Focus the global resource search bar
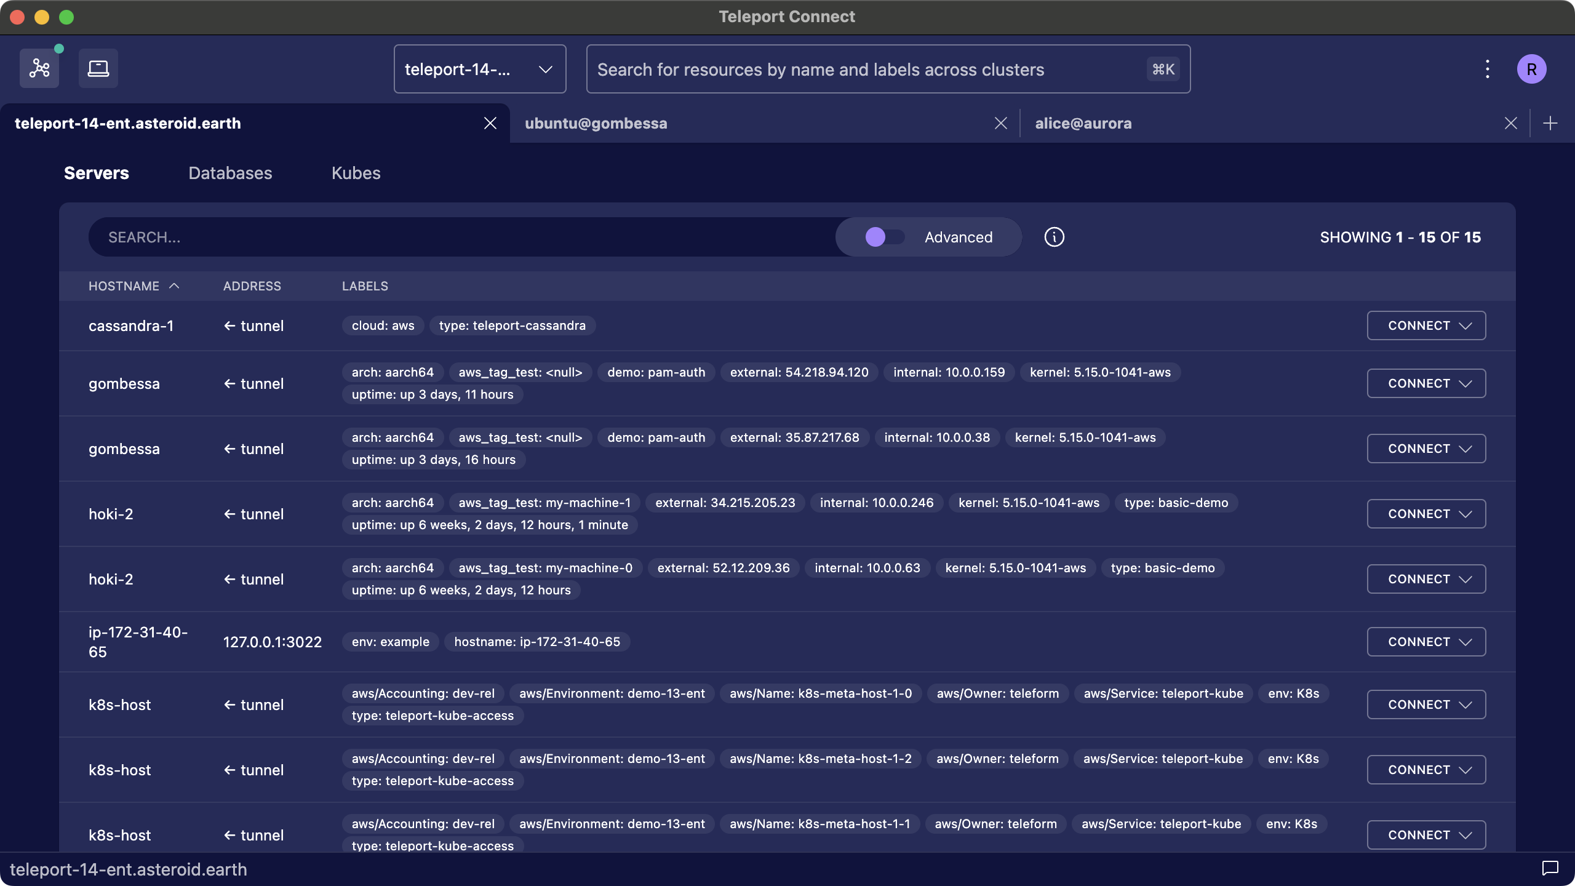 (888, 69)
